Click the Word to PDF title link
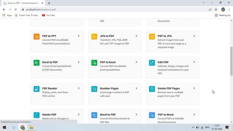 [x=108, y=115]
